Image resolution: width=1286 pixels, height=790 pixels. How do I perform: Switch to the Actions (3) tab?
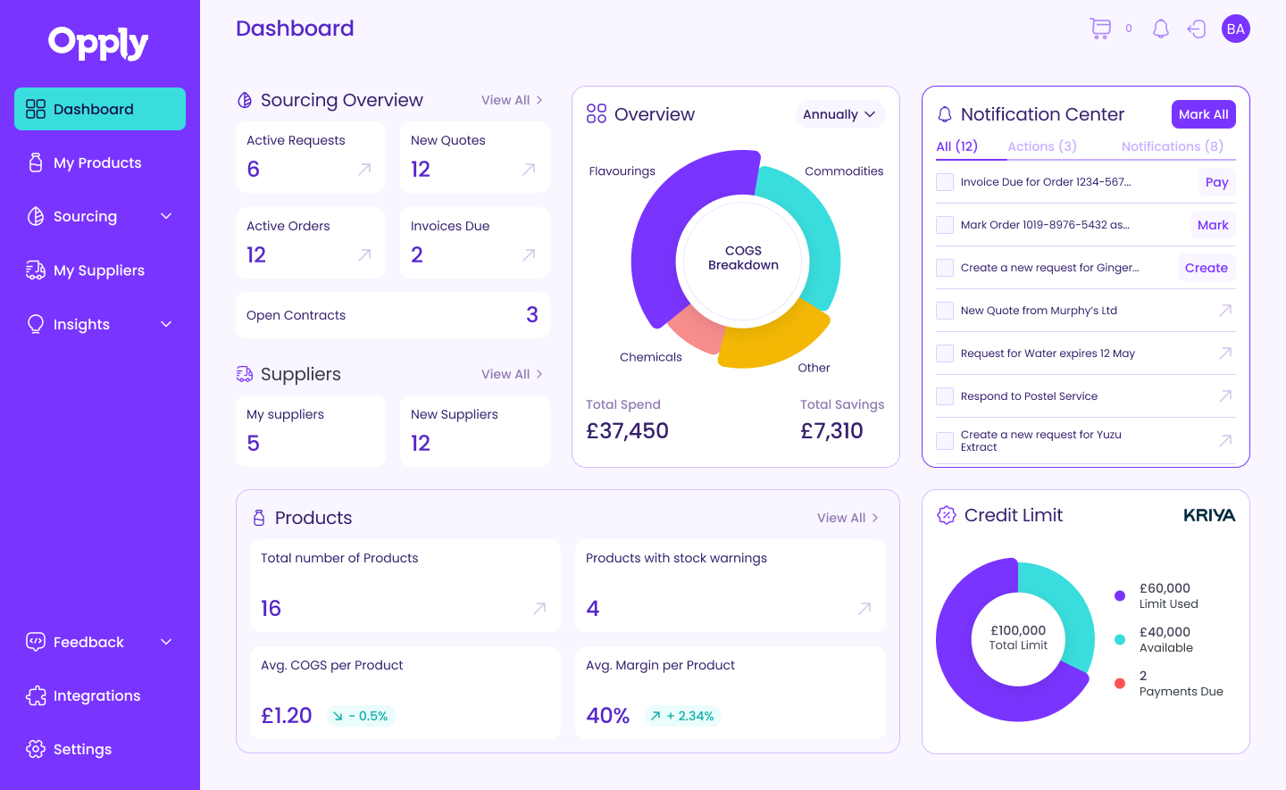[x=1041, y=146]
